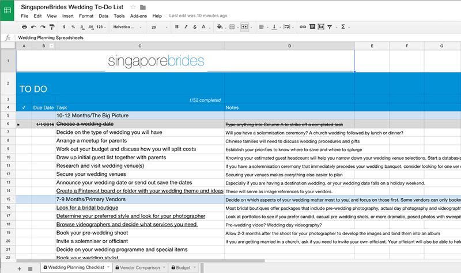Open the Insert menu
The image size is (461, 273).
pyautogui.click(x=68, y=16)
